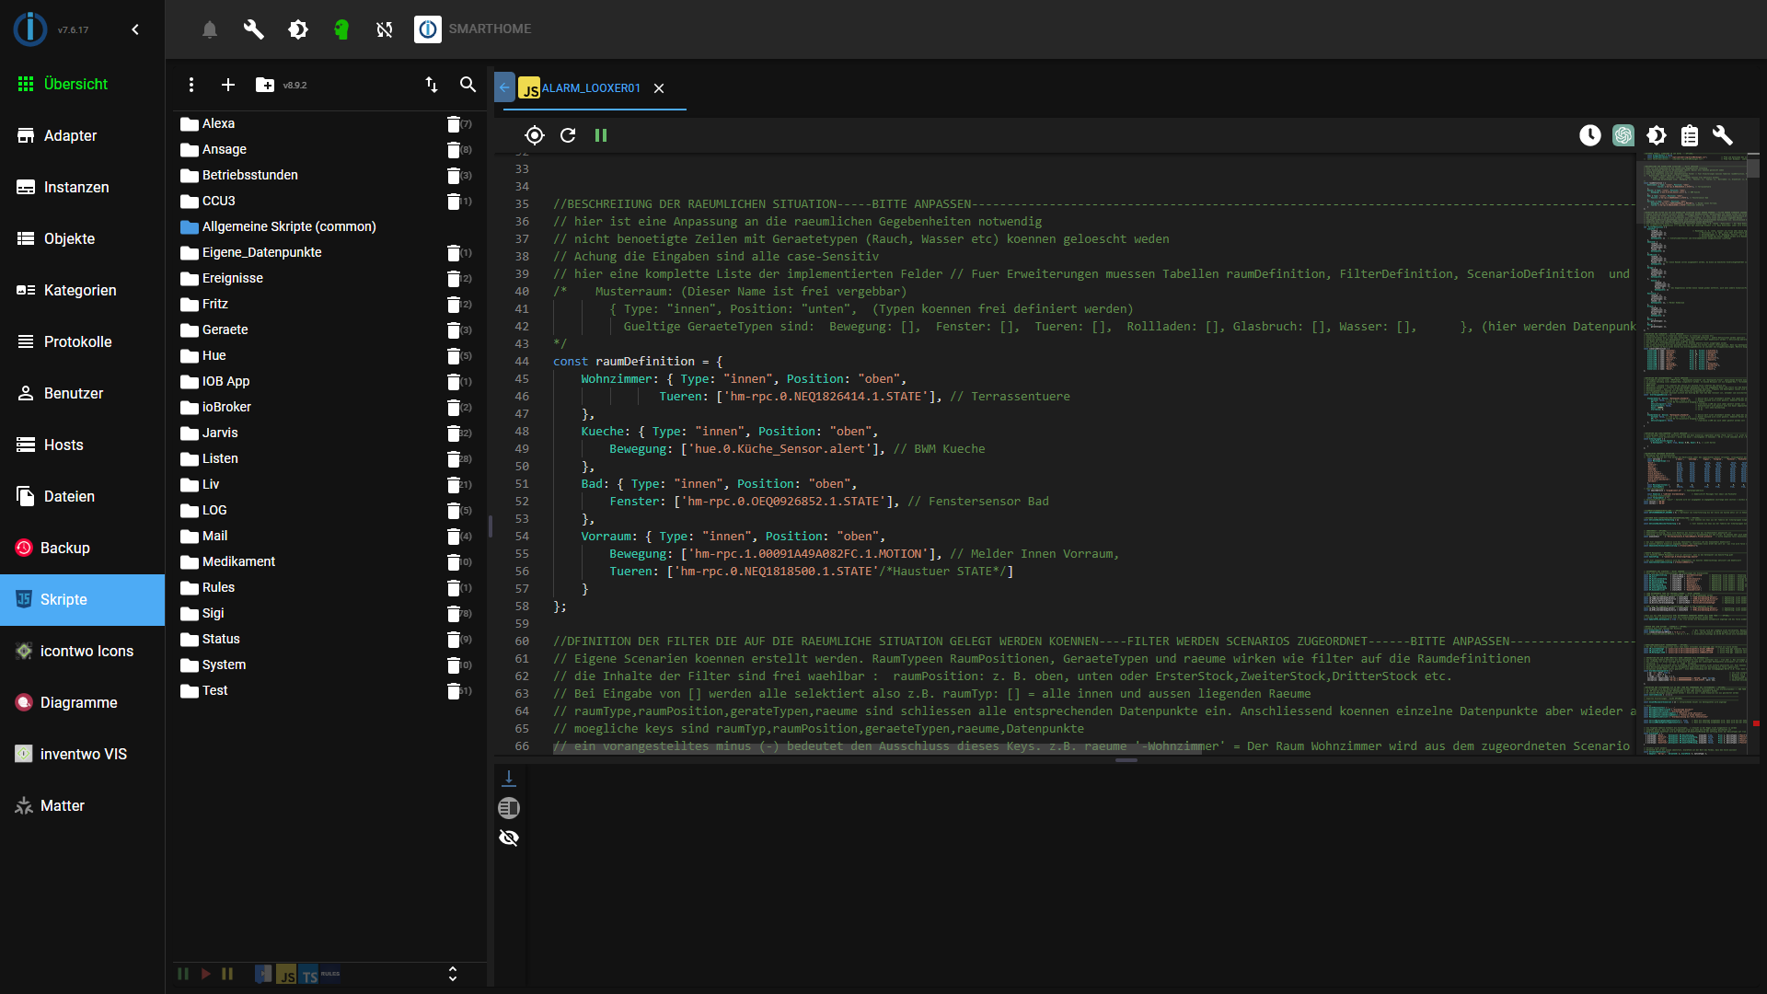This screenshot has width=1767, height=994.
Task: Click the SMARTHOME host logo icon
Action: tap(428, 29)
